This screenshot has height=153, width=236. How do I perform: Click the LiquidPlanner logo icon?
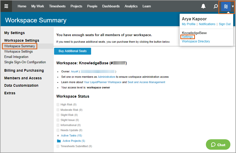[6, 6]
